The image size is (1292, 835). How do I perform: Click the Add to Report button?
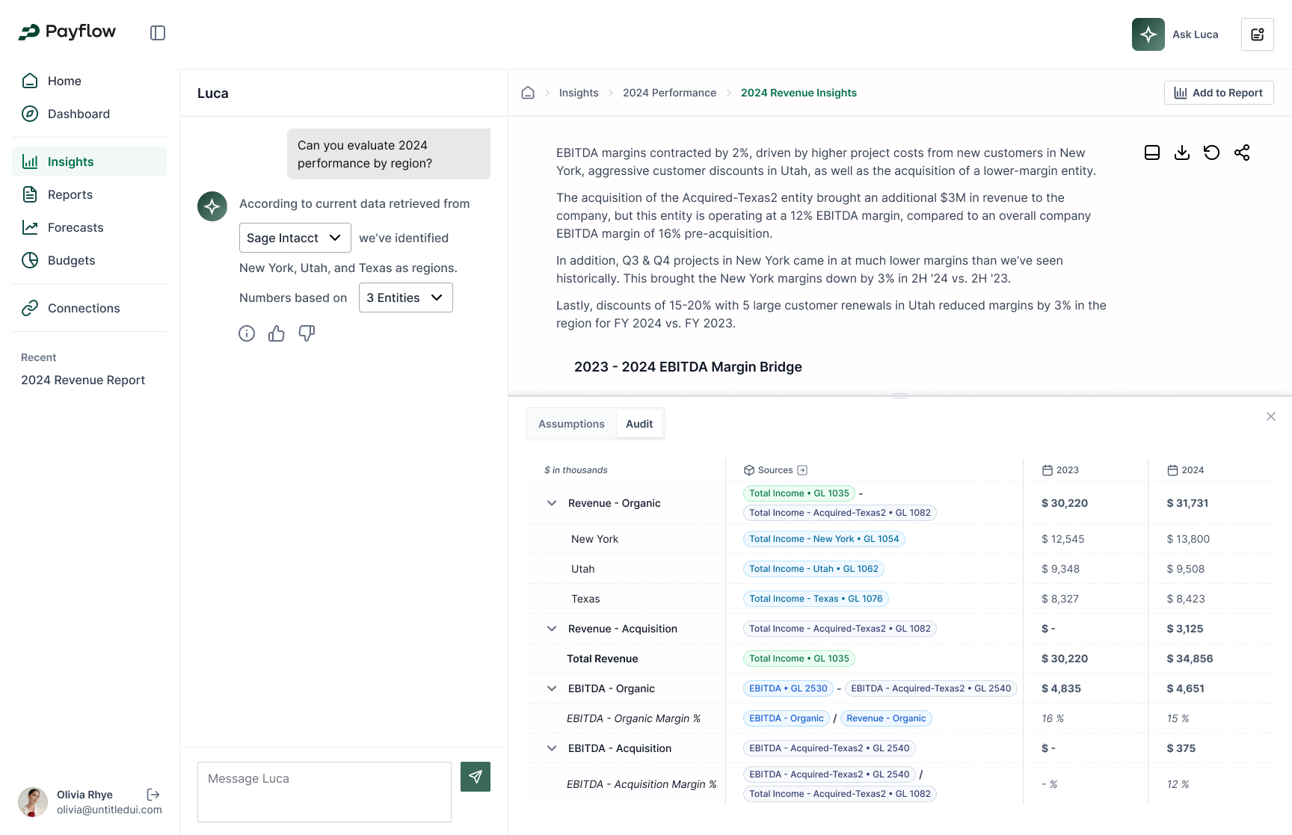[x=1218, y=93]
